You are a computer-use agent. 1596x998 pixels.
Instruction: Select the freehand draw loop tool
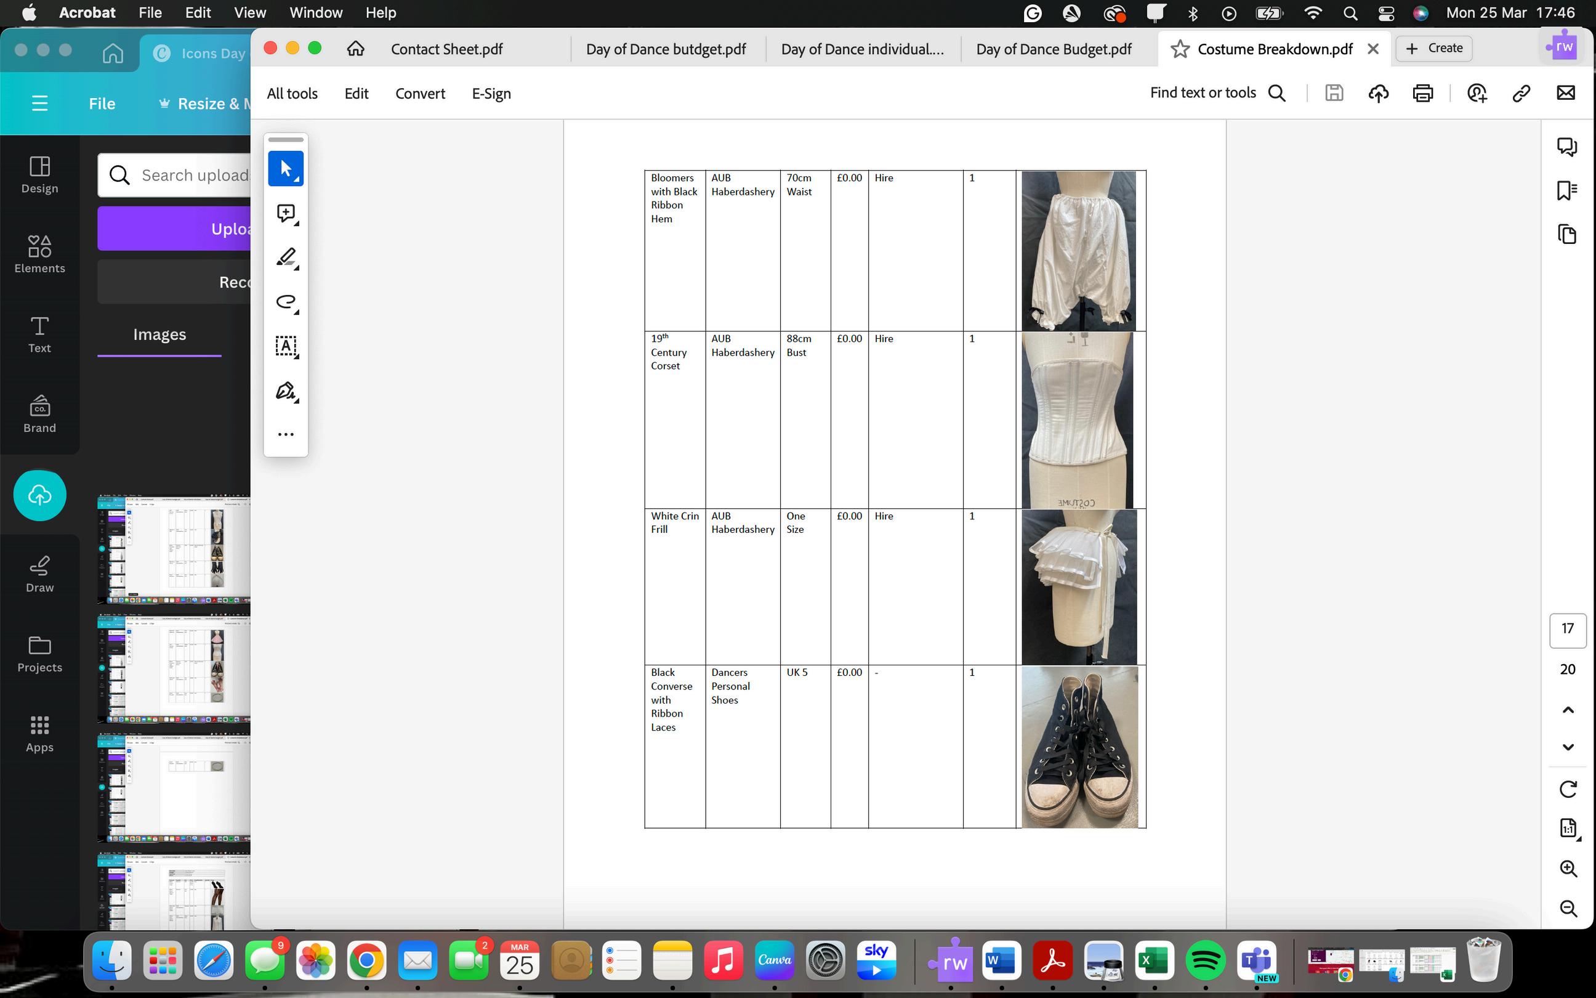pos(286,302)
